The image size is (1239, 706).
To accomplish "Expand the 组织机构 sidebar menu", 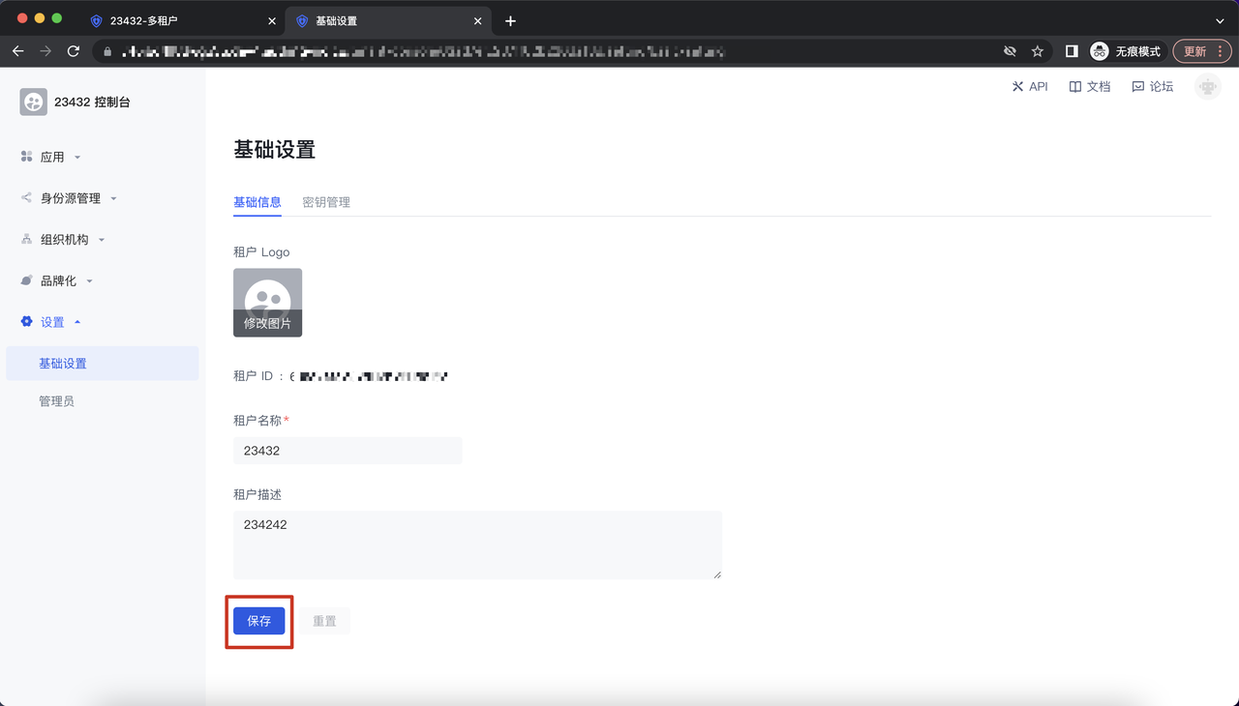I will tap(64, 240).
